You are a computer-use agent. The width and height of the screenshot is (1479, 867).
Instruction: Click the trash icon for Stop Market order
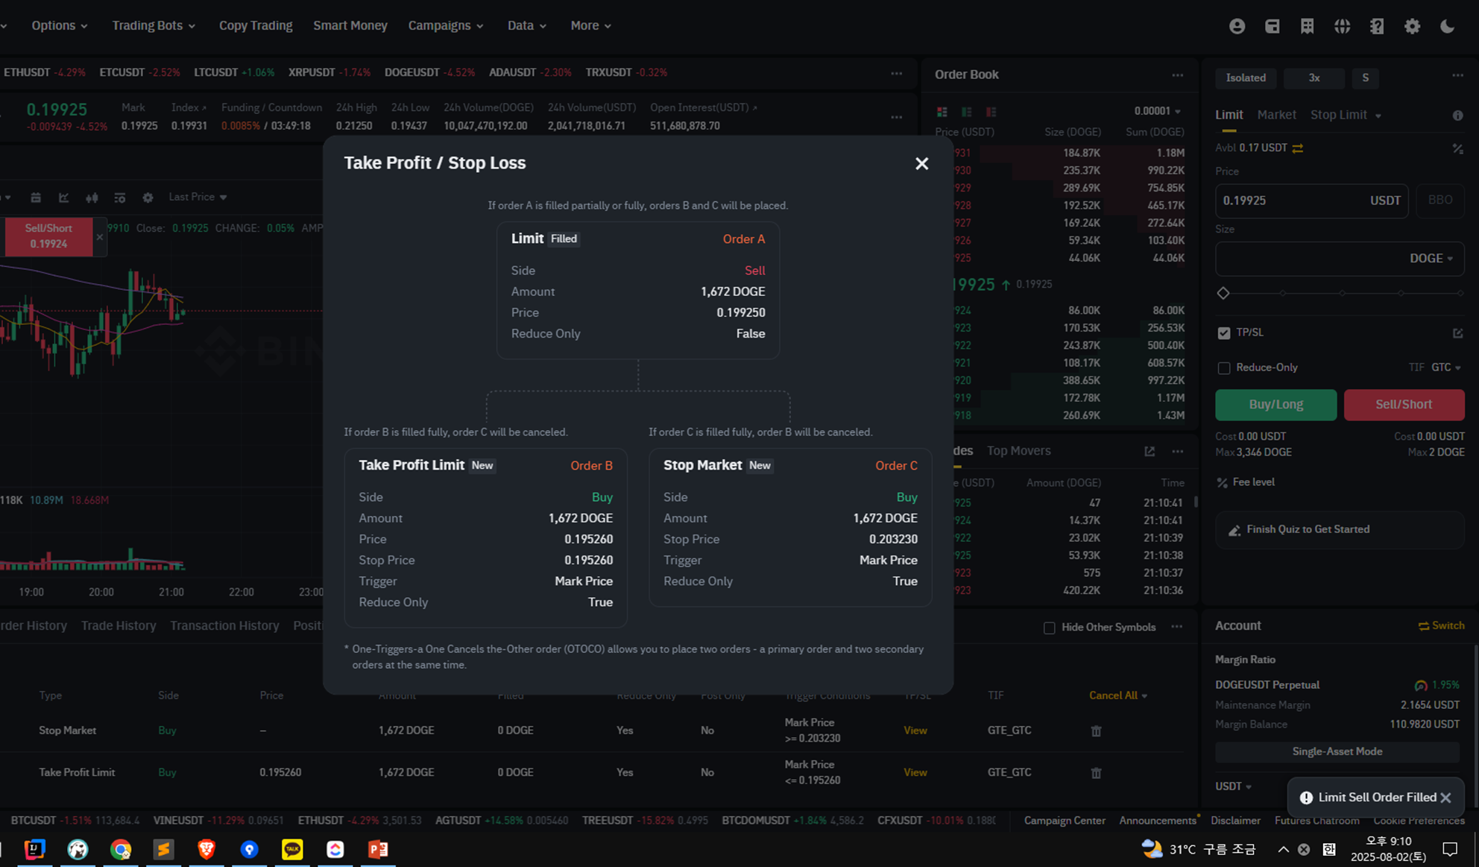[x=1096, y=731]
